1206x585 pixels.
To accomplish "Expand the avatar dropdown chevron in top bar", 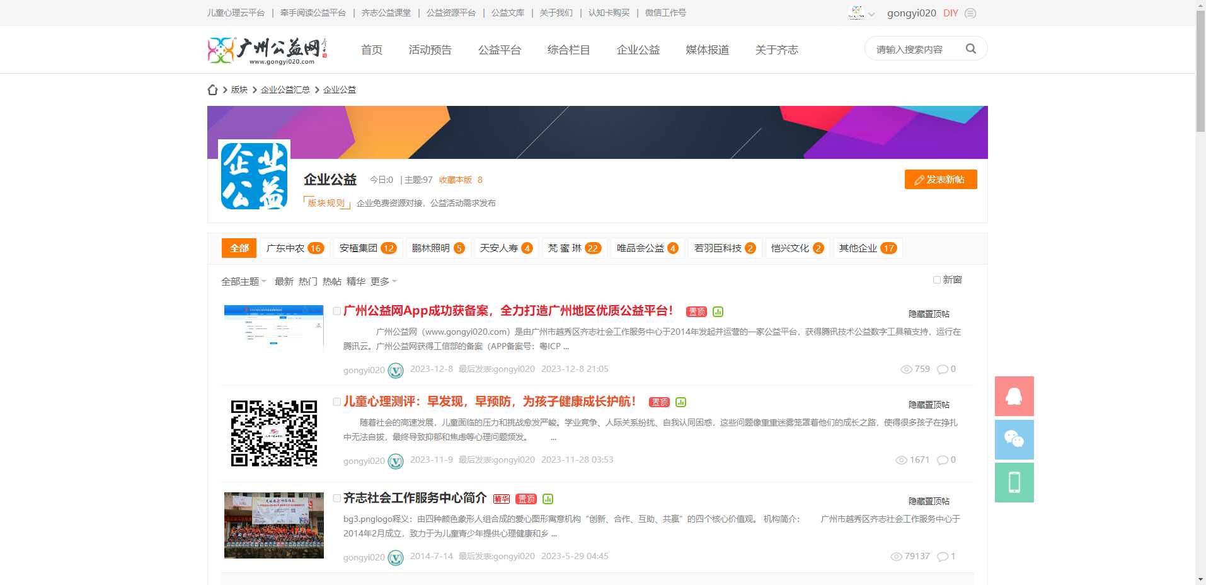I will click(871, 14).
